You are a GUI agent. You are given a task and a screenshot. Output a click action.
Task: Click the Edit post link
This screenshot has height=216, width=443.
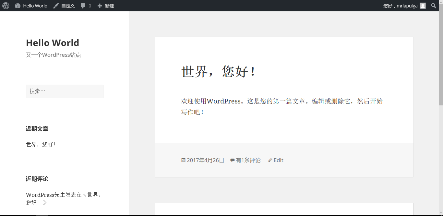click(x=279, y=160)
